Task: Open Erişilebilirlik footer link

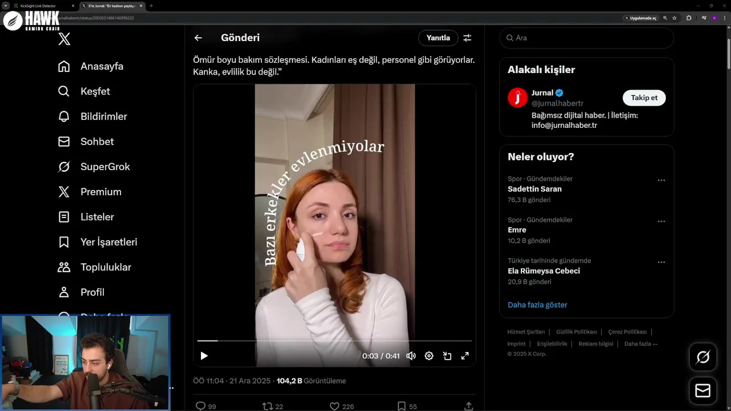Action: [x=552, y=344]
